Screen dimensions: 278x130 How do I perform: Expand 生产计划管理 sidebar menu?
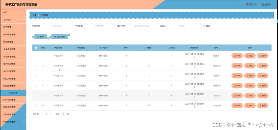point(13,64)
